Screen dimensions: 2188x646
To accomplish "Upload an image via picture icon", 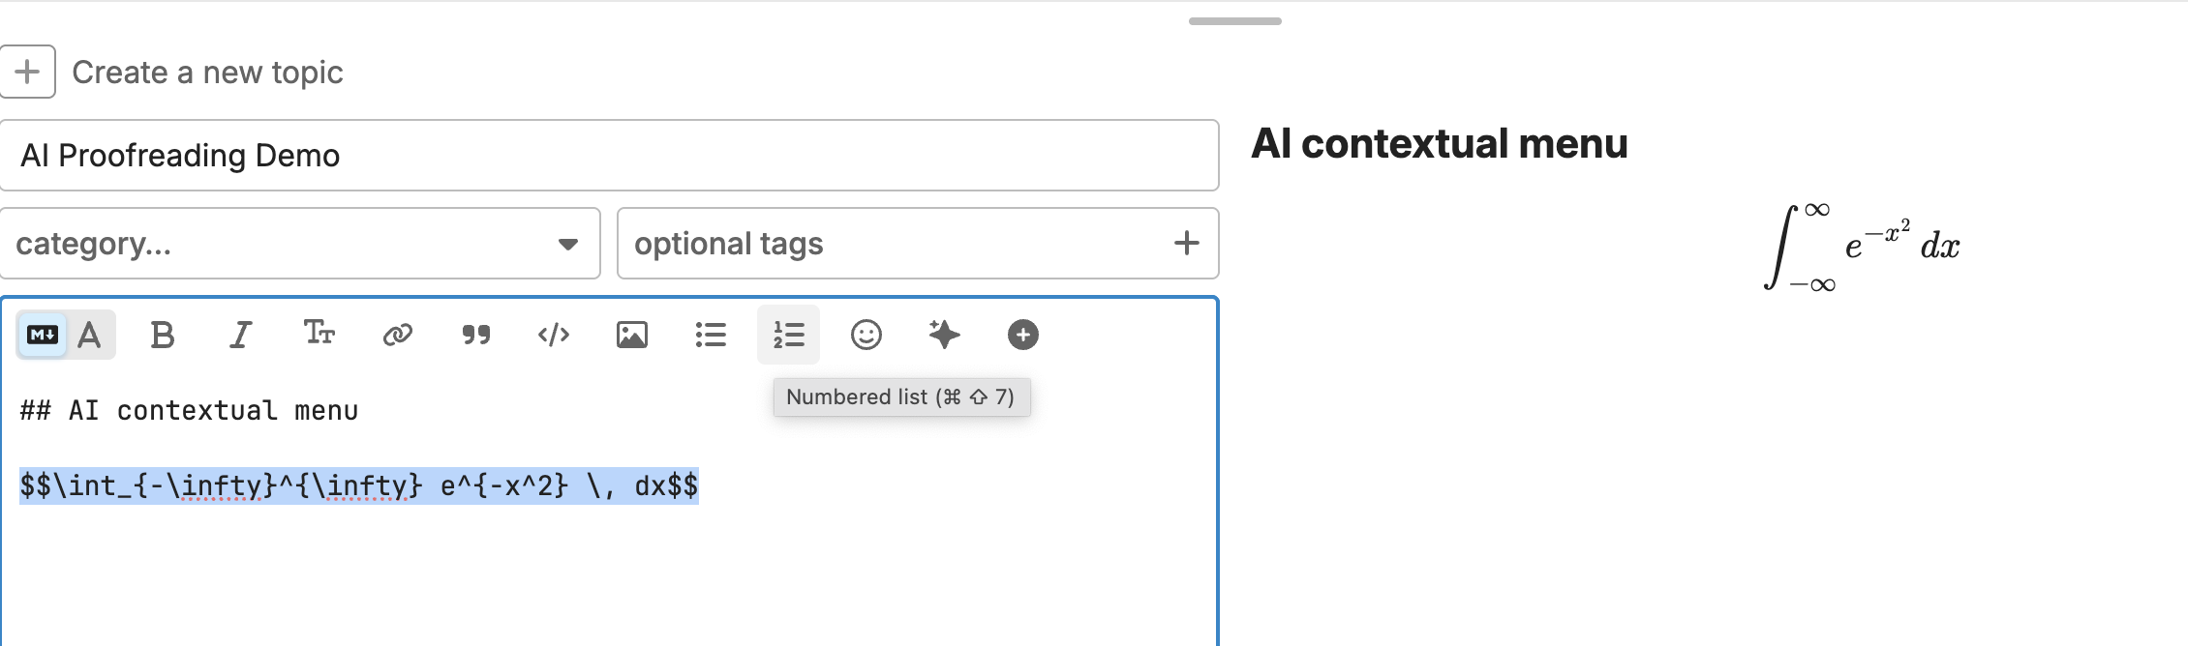I will click(631, 335).
